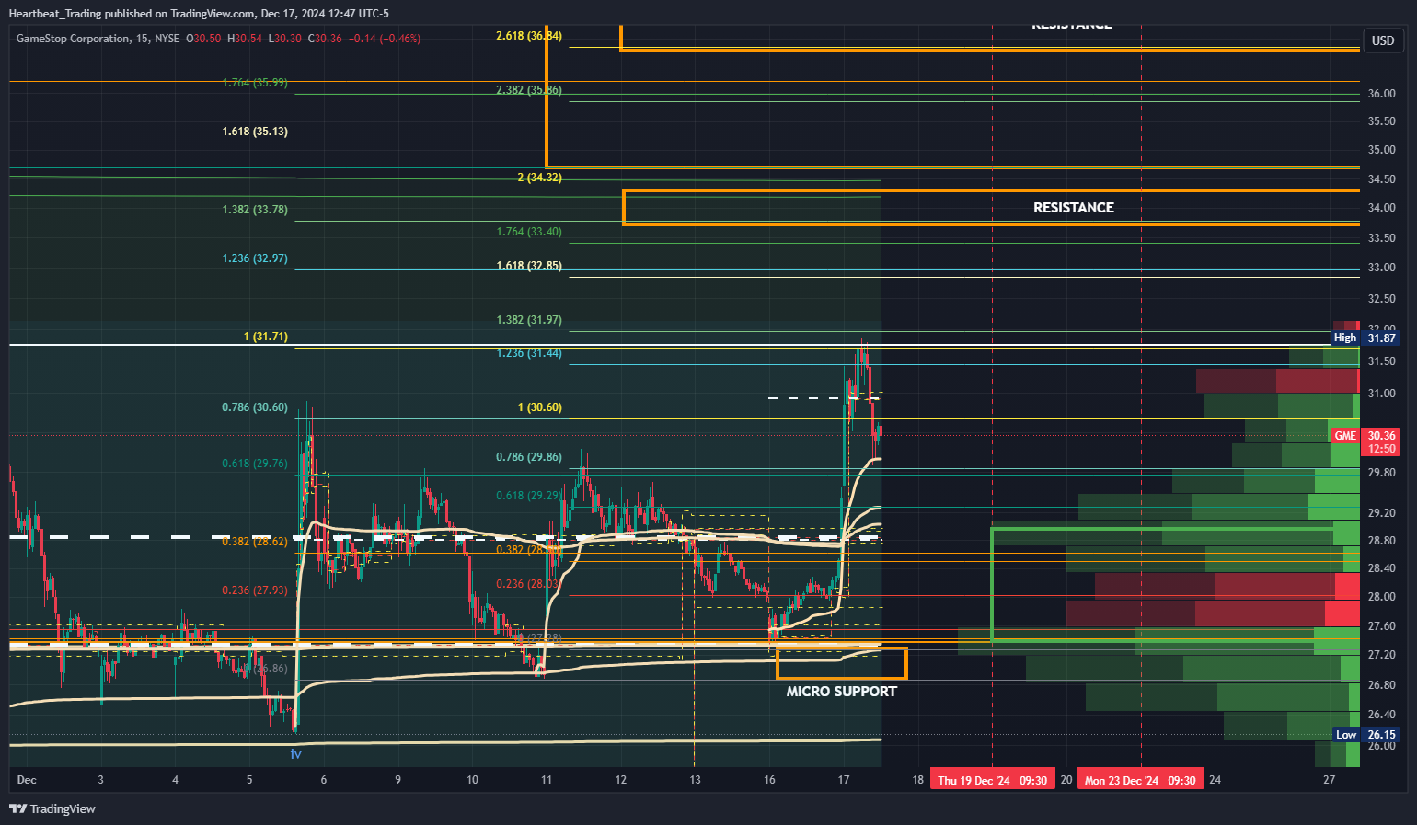The image size is (1417, 825).
Task: Click the 34.00 price axis label
Action: point(1381,208)
